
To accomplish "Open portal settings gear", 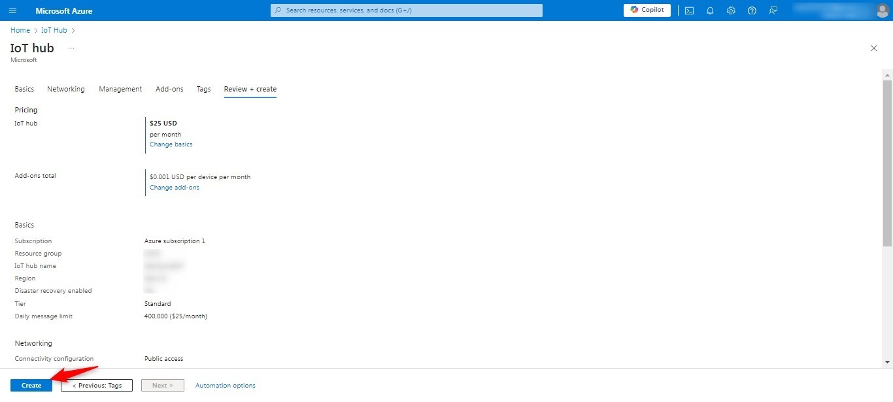I will click(x=731, y=10).
